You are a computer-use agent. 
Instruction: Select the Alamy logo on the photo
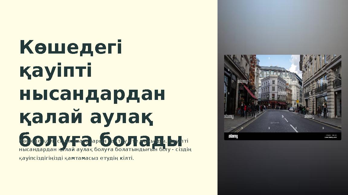[233, 136]
